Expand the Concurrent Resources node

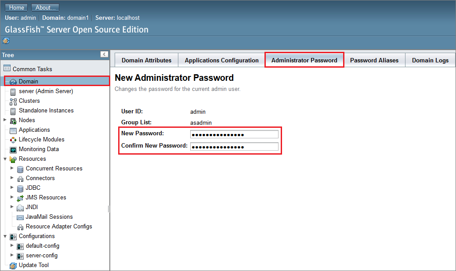[x=12, y=168]
